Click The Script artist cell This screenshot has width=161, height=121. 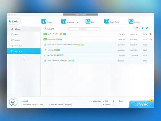122,34
